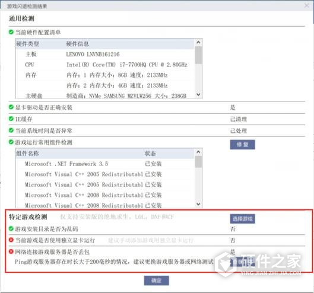Click the 选择游戏 button
This screenshot has width=314, height=293.
point(242,219)
